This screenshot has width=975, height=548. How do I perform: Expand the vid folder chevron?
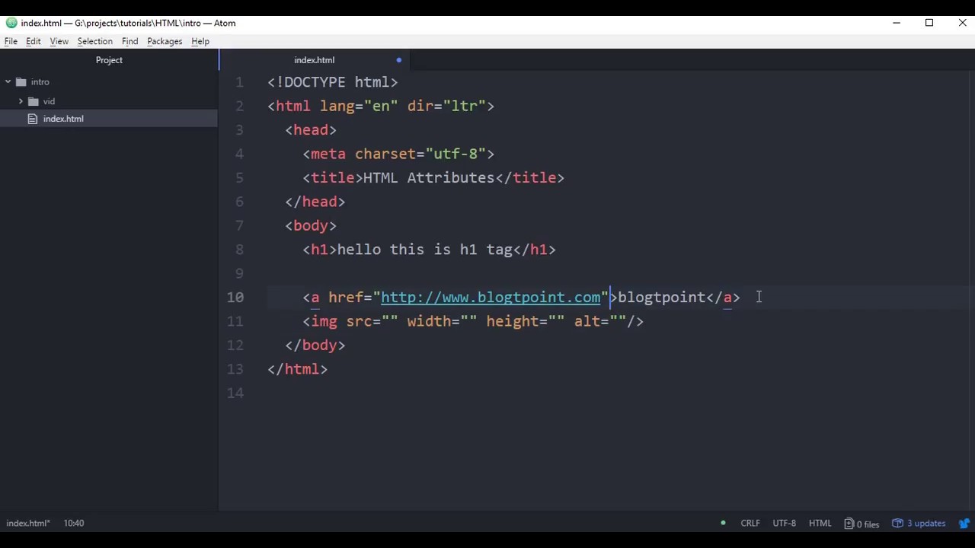coord(21,101)
